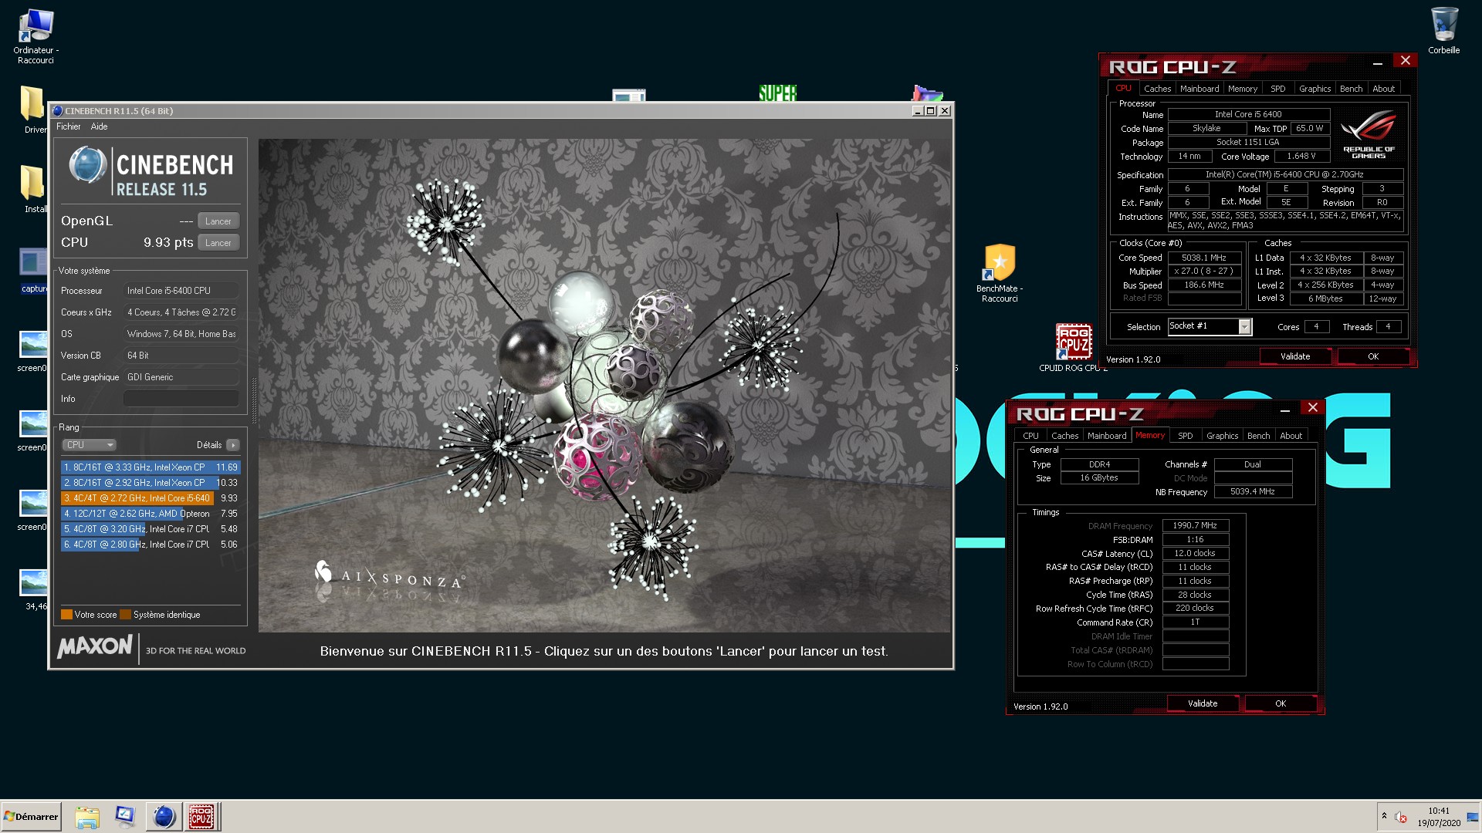Click the Republic of Gamers logo

tap(1369, 135)
